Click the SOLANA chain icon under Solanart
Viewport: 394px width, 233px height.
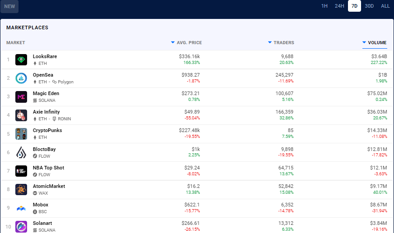35,230
